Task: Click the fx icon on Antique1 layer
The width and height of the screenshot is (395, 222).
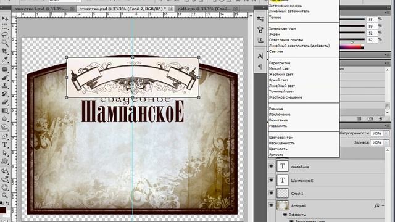Action: [376, 205]
